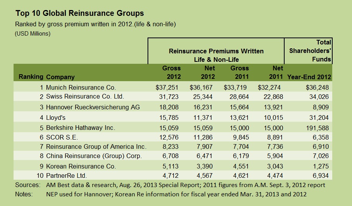The height and width of the screenshot is (206, 352).
Task: Select Munich Re's $37,251 gross 2012 value
Action: 170,87
